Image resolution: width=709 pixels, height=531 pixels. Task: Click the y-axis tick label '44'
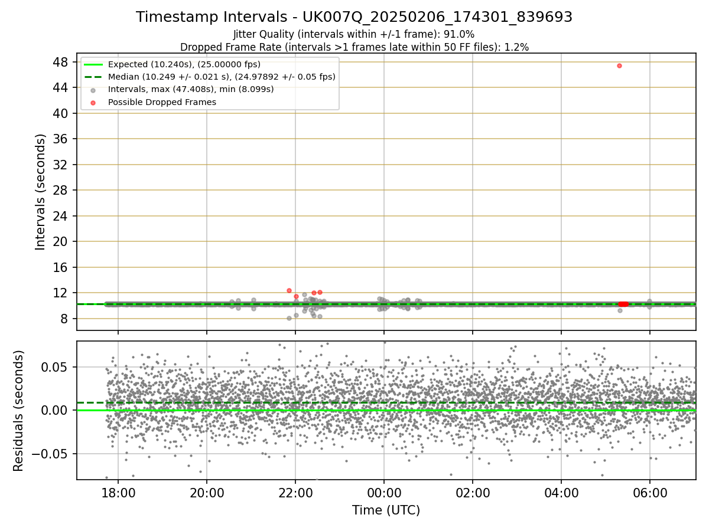[x=61, y=87]
